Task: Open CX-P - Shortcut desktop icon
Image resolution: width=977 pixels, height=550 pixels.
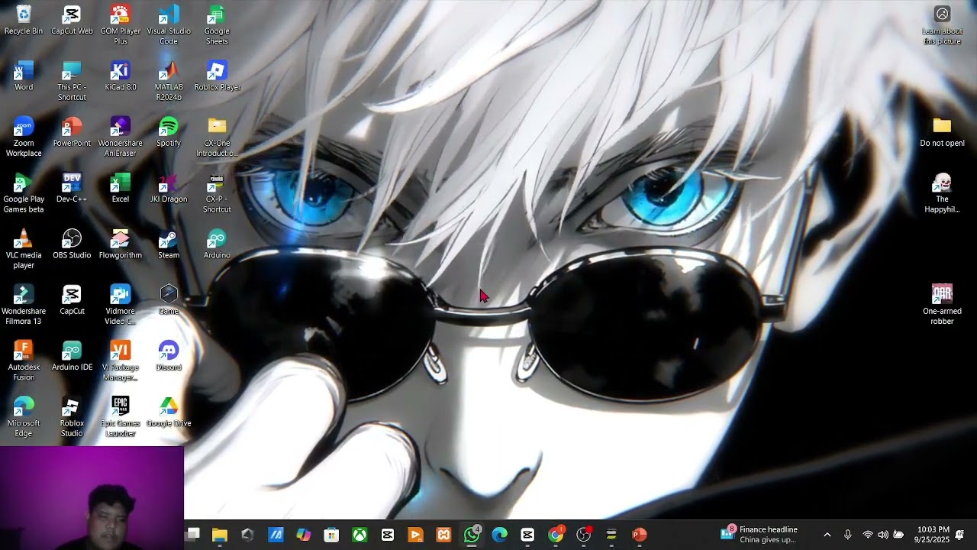Action: [x=217, y=193]
